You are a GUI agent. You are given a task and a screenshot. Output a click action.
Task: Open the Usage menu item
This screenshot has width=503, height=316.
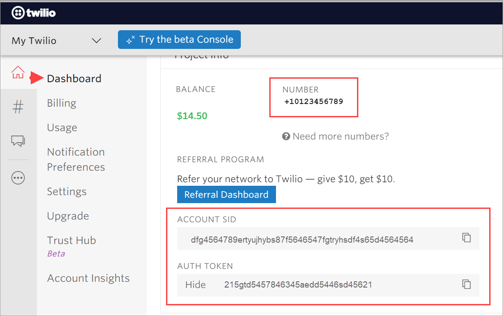pyautogui.click(x=62, y=128)
